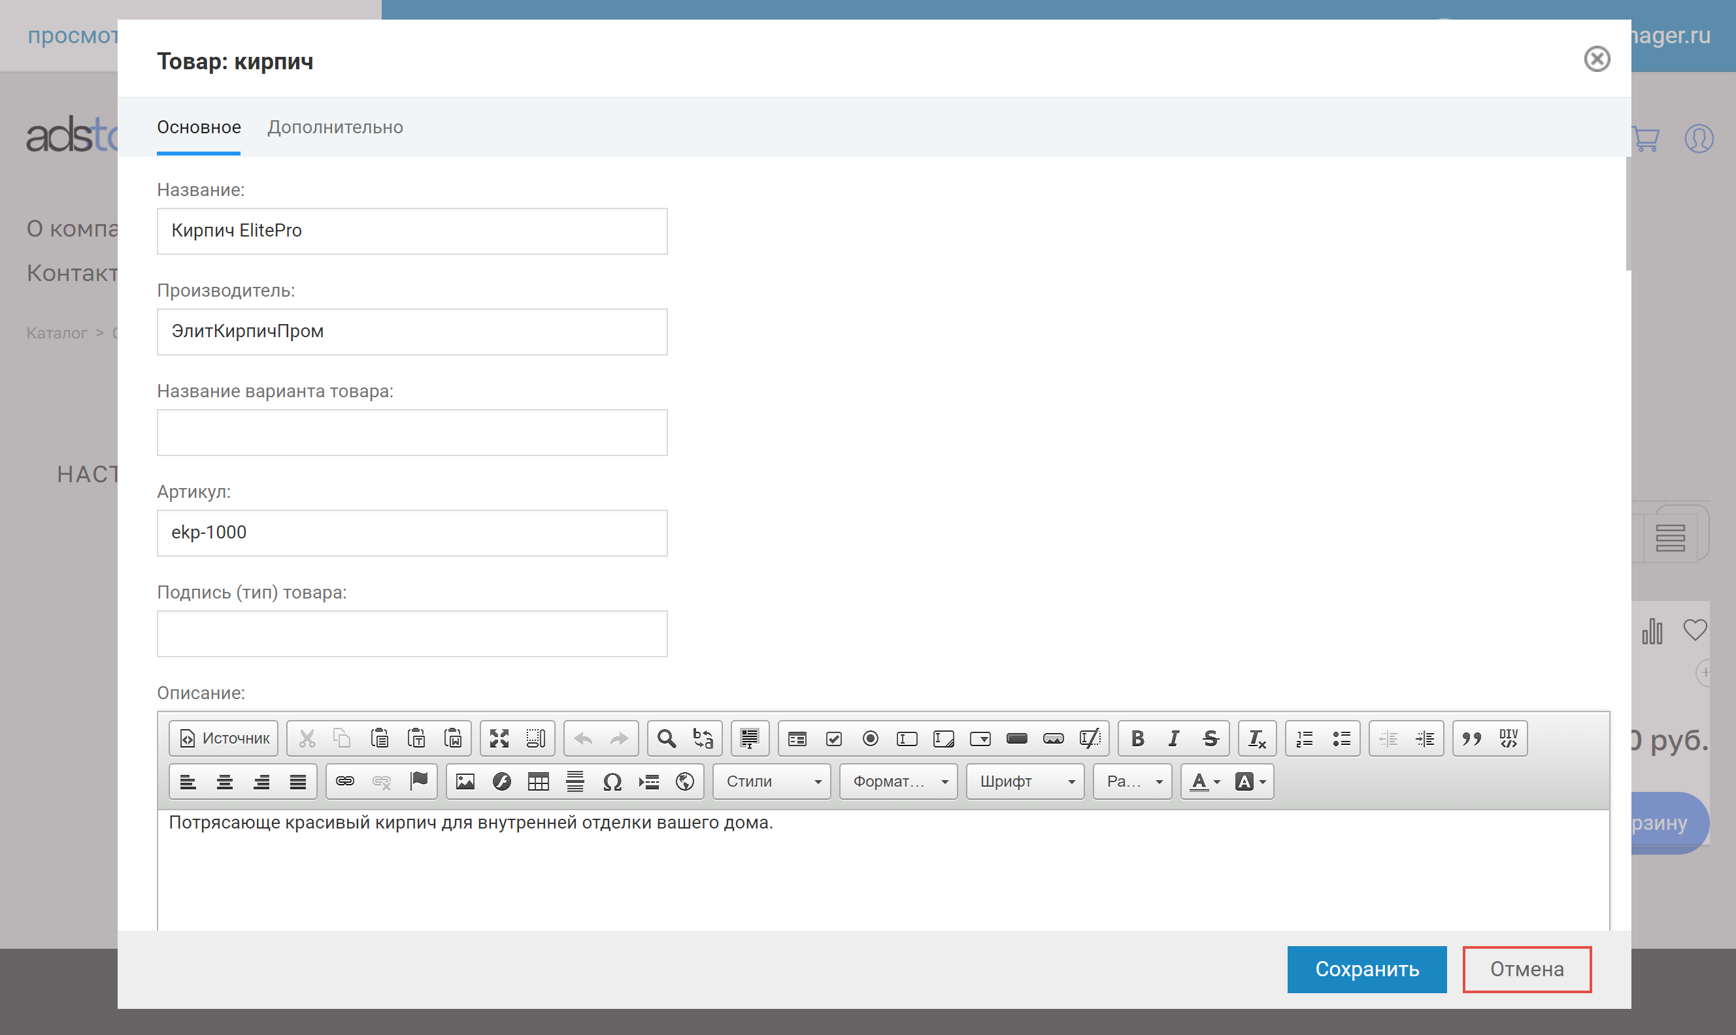The width and height of the screenshot is (1736, 1035).
Task: Click the Сохранить button
Action: pos(1366,969)
